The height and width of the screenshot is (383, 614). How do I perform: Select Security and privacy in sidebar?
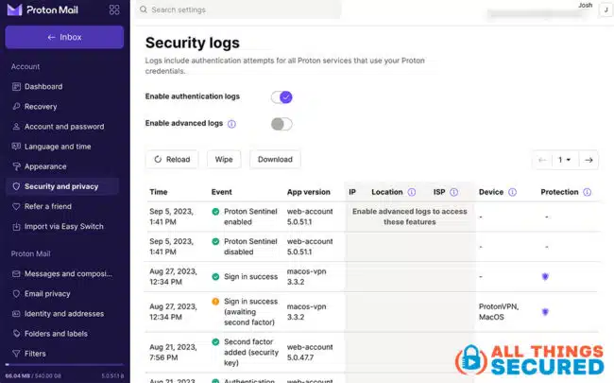coord(62,186)
